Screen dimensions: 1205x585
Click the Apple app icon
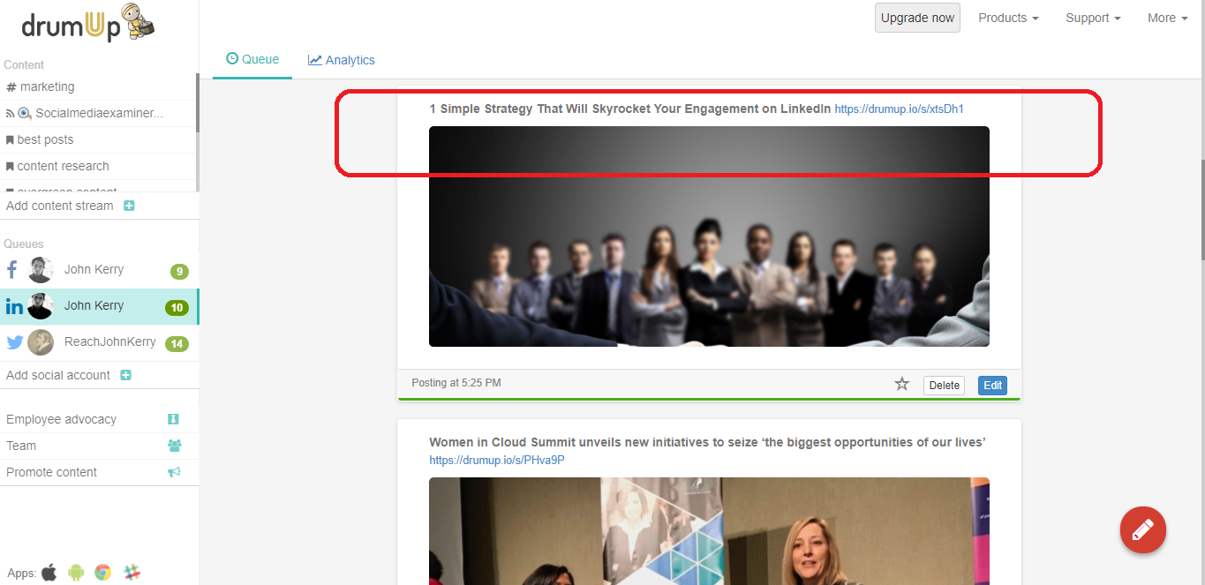(x=49, y=572)
